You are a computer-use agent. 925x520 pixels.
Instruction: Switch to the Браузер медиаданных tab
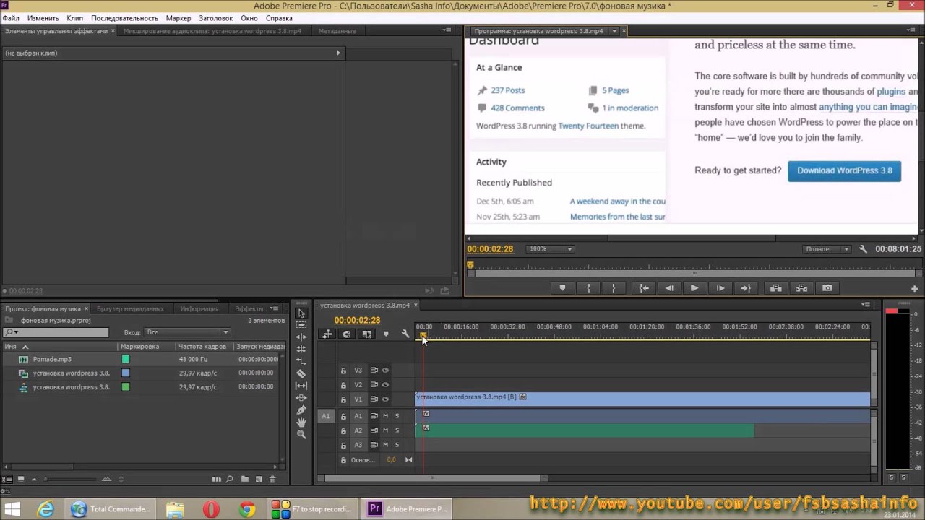pyautogui.click(x=130, y=308)
